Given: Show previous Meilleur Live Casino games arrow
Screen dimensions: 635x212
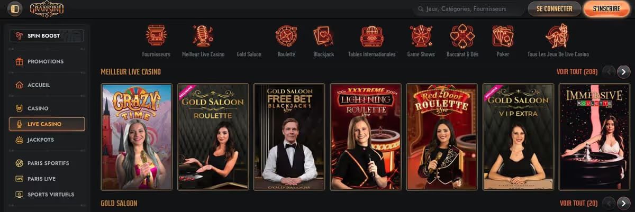Looking at the screenshot, I should click(610, 72).
